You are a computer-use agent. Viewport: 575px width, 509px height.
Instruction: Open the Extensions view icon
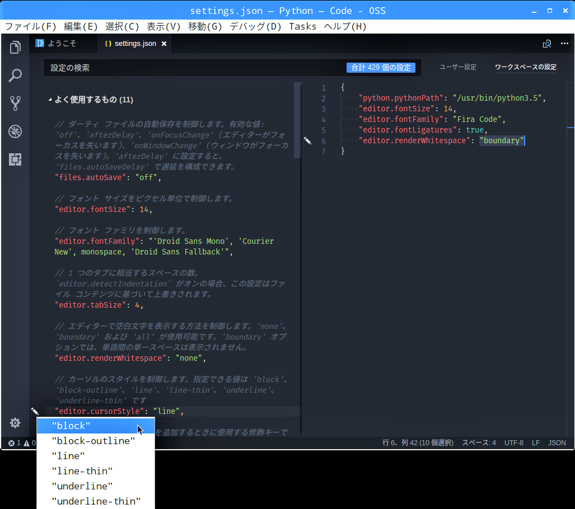[x=15, y=159]
